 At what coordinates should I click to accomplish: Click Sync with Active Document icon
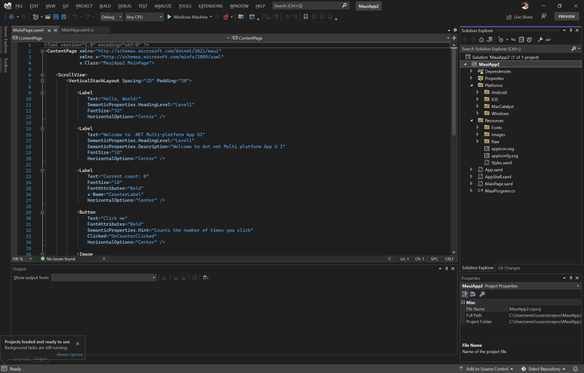513,39
